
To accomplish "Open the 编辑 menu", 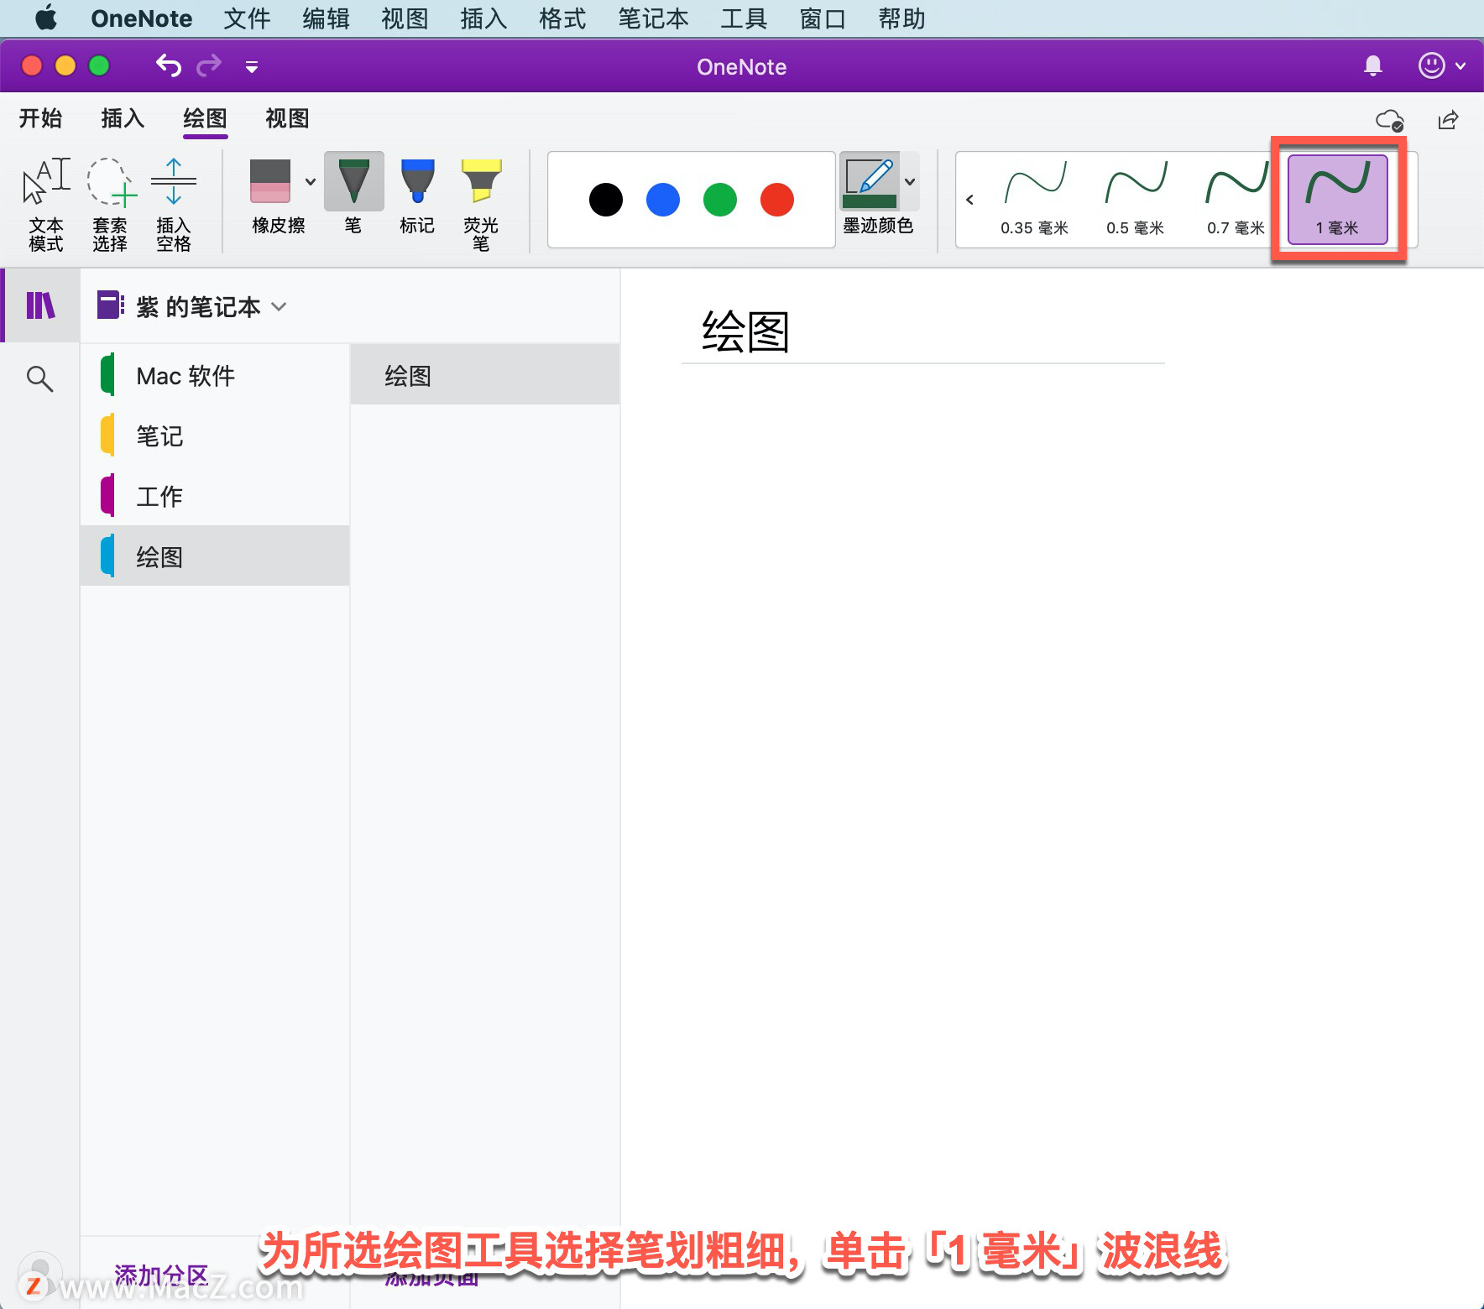I will (326, 18).
